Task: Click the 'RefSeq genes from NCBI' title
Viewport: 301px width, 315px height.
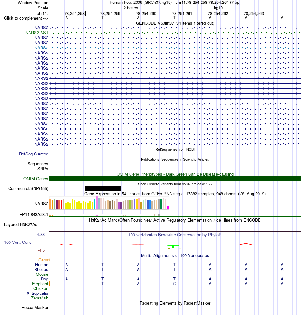Action: point(175,149)
